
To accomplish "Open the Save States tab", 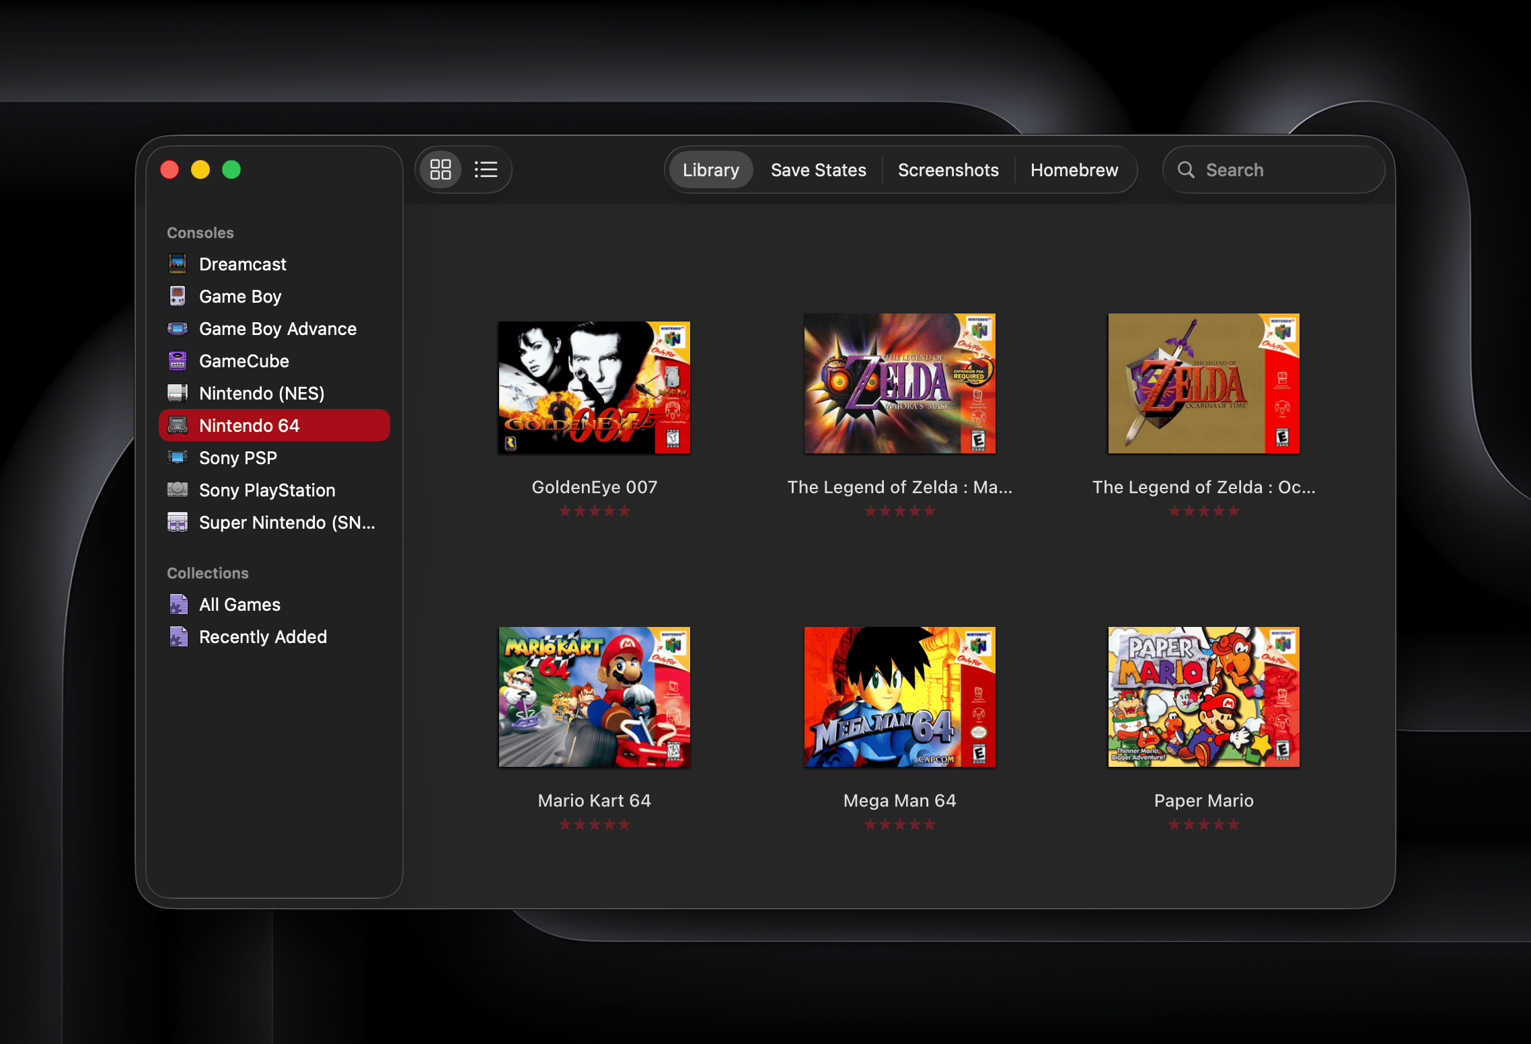I will tap(818, 170).
